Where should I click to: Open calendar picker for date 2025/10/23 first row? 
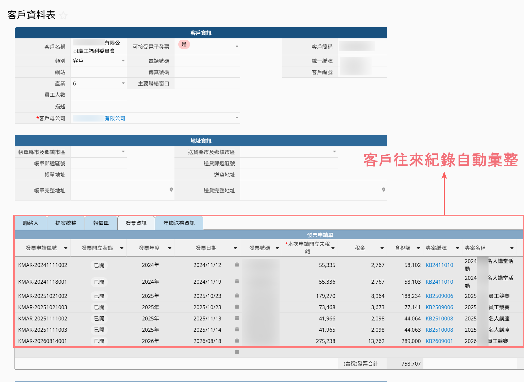[237, 296]
